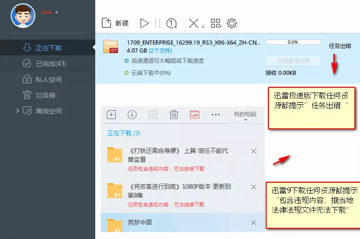Click the trash delete icon in lower toolbar
The image size is (360, 239).
pos(174,114)
